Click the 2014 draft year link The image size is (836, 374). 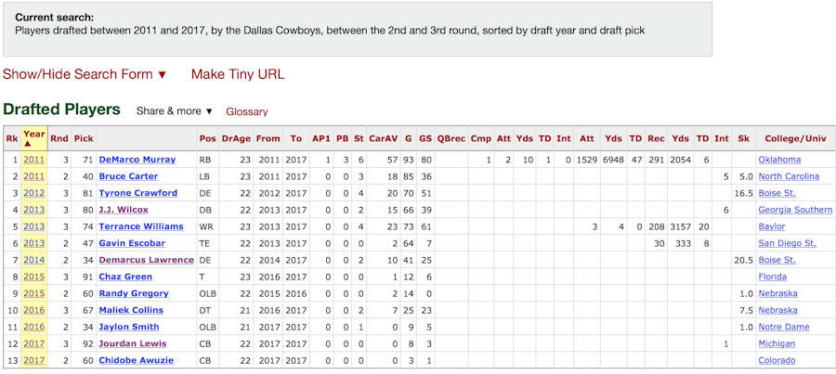[34, 260]
